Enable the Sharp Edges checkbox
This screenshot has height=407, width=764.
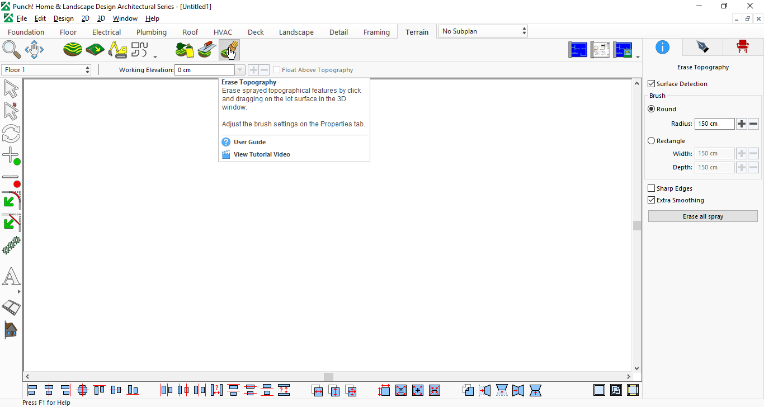click(x=651, y=188)
